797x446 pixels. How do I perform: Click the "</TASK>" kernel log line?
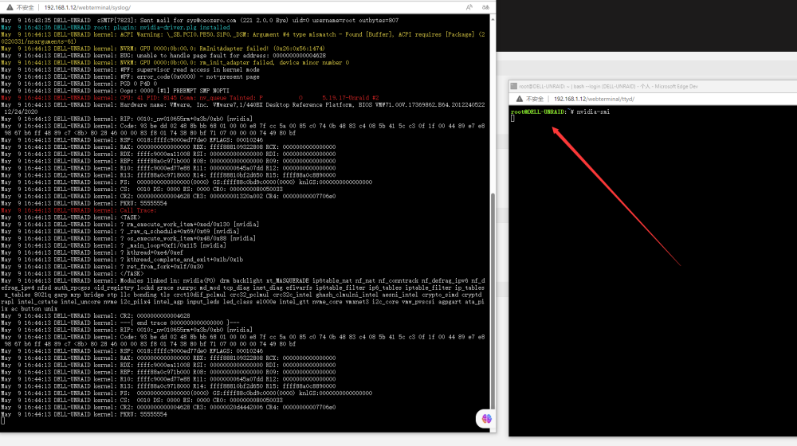[73, 274]
